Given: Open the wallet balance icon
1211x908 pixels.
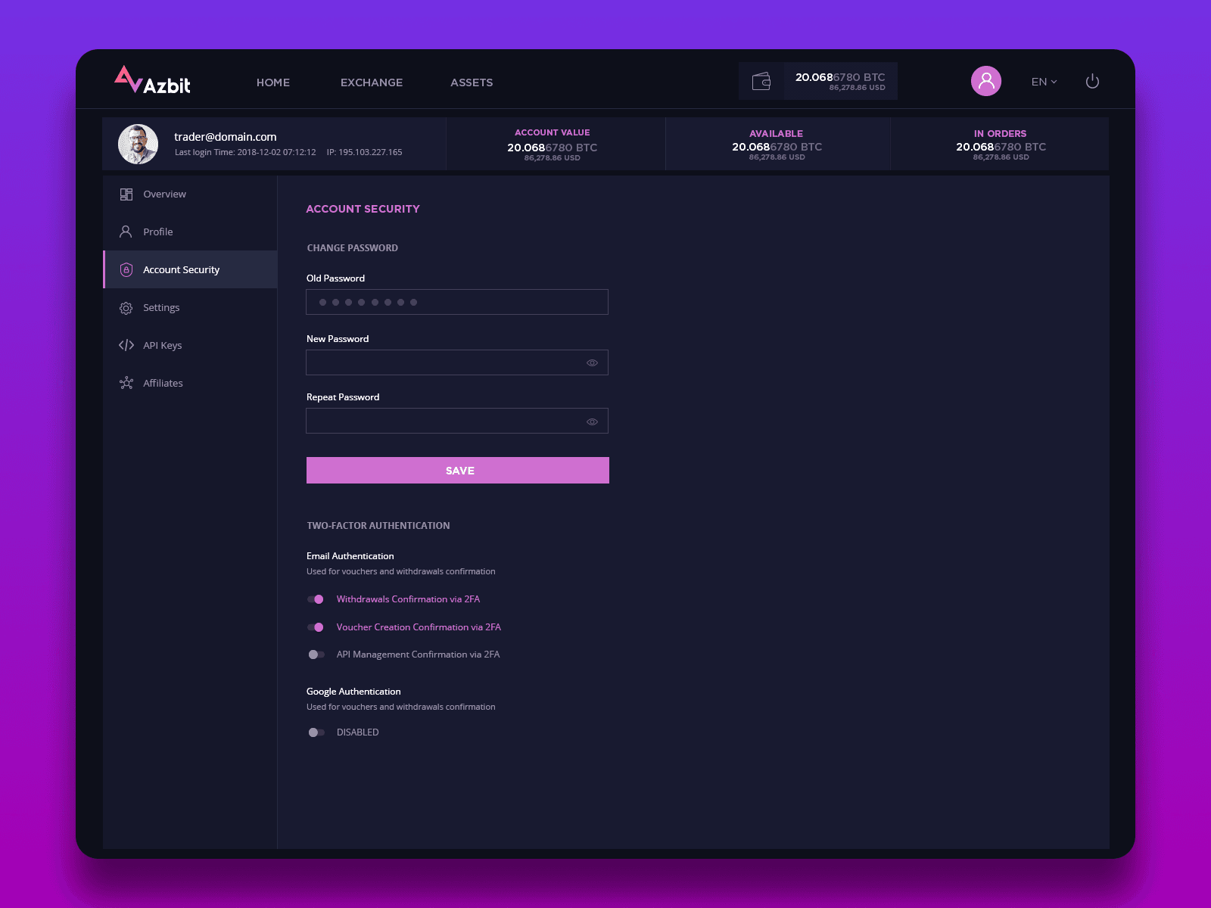Looking at the screenshot, I should click(761, 81).
